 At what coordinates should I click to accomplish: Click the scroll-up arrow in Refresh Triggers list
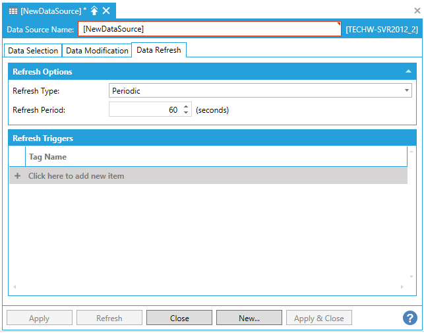tap(412, 151)
